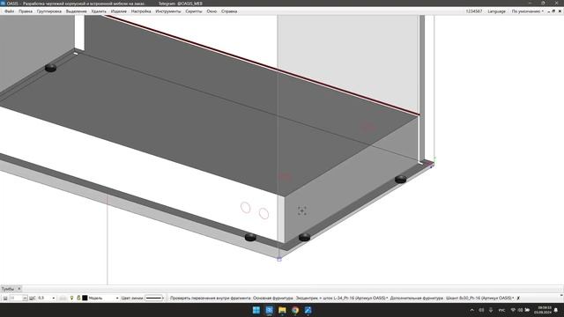564x317 pixels.
Task: Click the line scale icon next to 0,5
Action: tap(33, 298)
